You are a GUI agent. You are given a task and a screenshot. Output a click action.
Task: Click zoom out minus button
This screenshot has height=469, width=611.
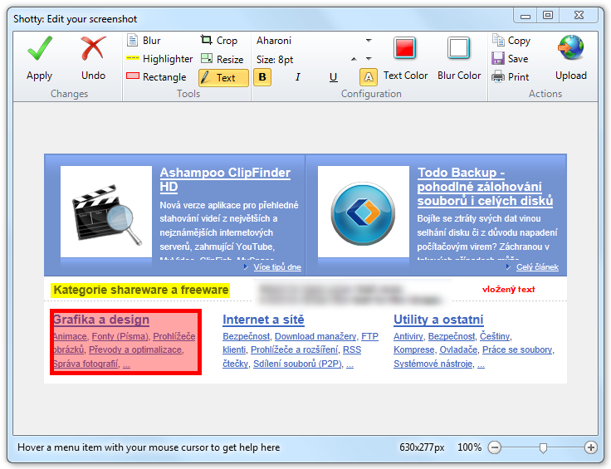[x=495, y=447]
